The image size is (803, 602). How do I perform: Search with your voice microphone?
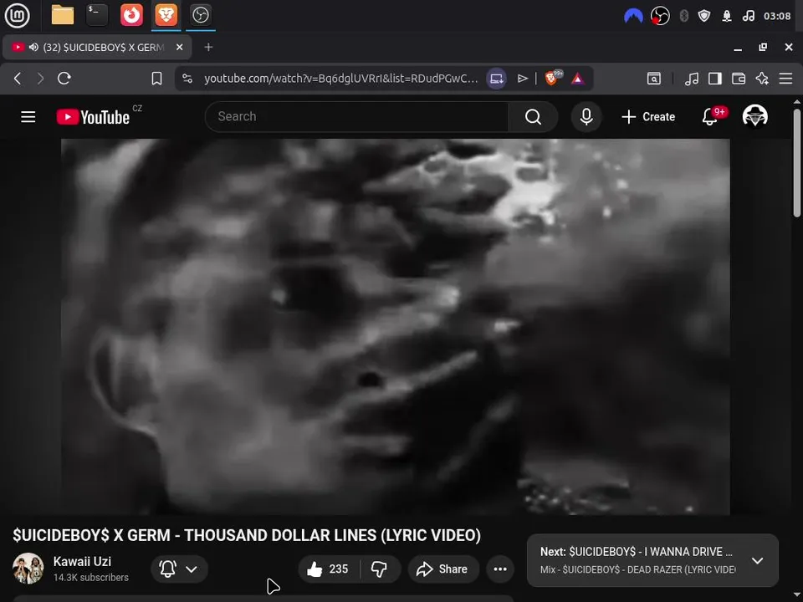click(x=586, y=117)
